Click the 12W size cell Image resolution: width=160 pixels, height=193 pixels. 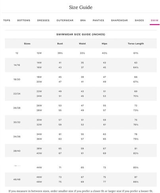coord(39,53)
